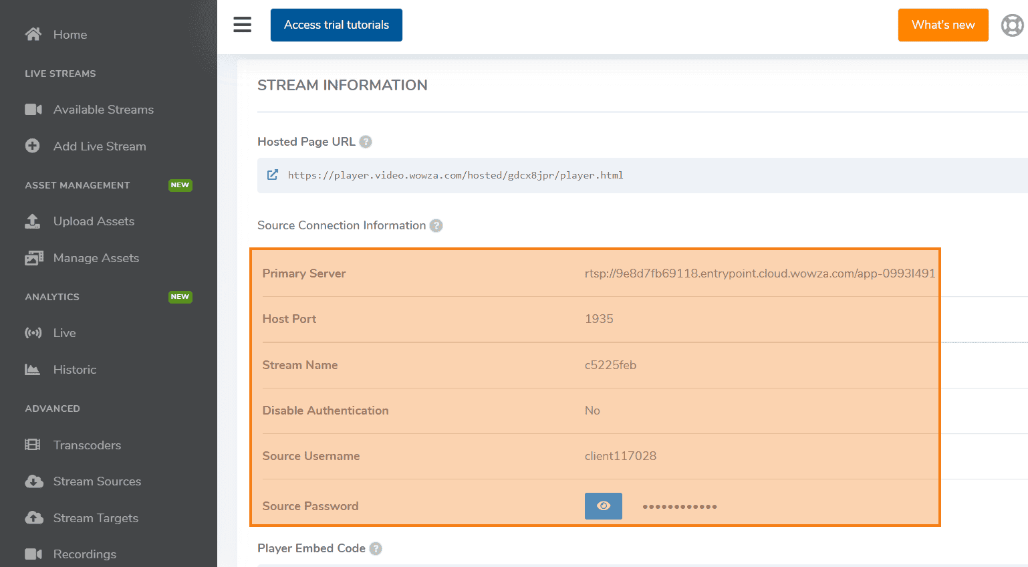This screenshot has width=1028, height=567.
Task: Click the masked Source Password dots
Action: (680, 507)
